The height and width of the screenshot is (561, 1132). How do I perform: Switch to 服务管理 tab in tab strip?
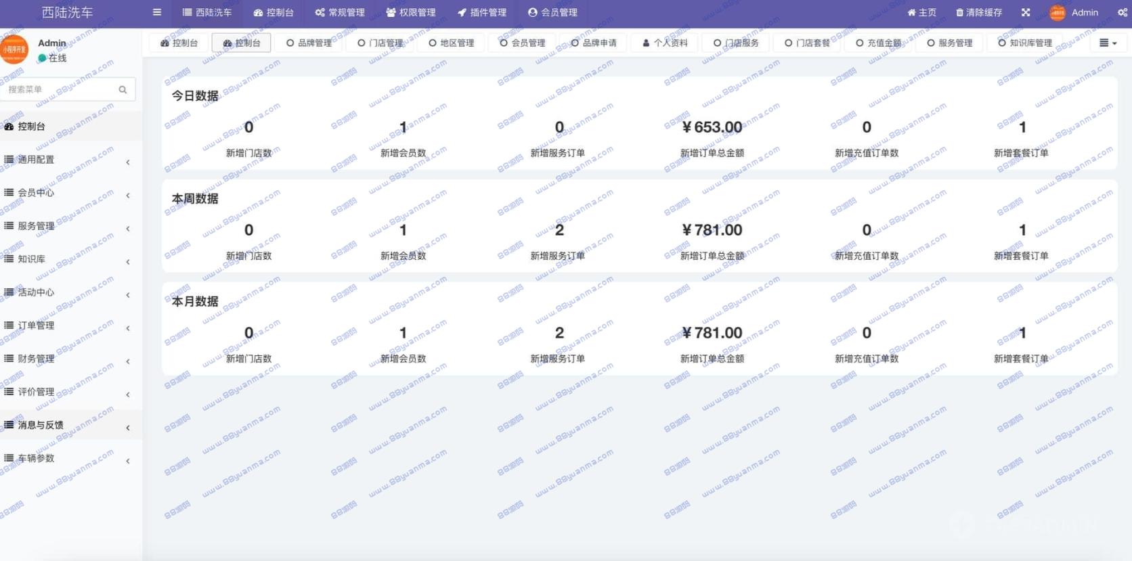(949, 43)
